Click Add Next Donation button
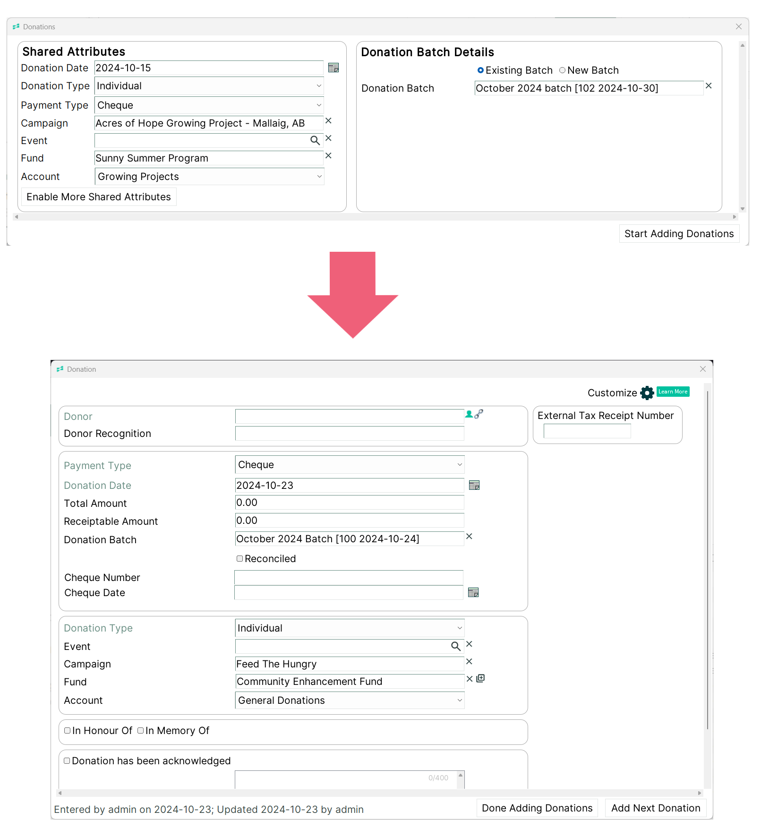 coord(656,808)
